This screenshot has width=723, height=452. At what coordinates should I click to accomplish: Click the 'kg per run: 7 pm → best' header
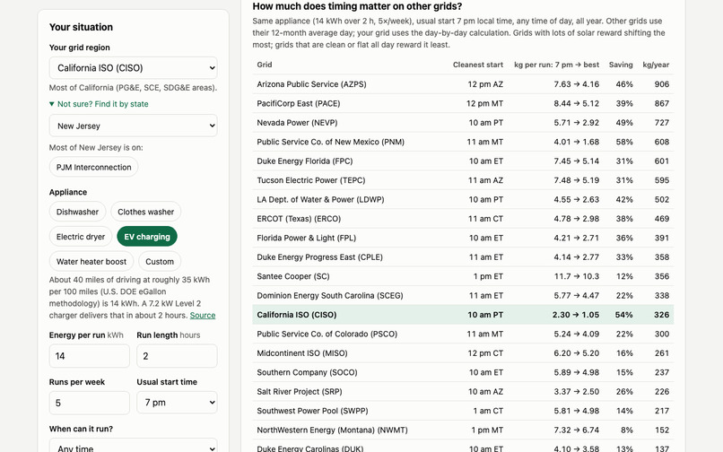click(556, 65)
